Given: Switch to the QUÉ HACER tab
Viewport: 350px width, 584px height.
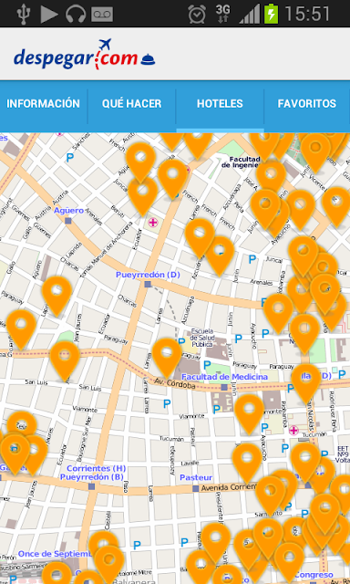Looking at the screenshot, I should pyautogui.click(x=131, y=104).
